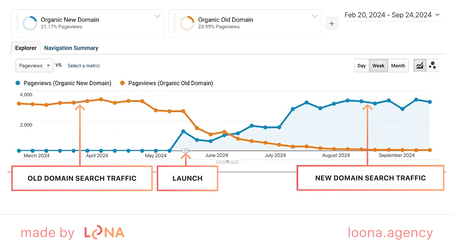
Task: Open the date range picker
Action: [x=392, y=15]
